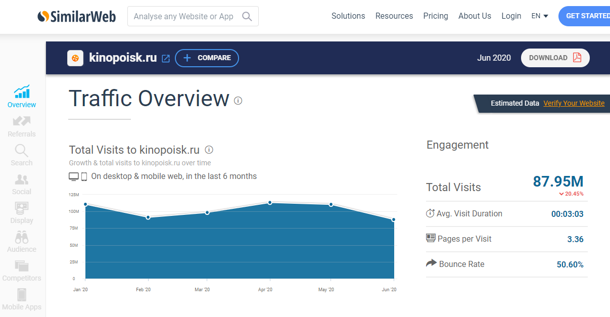Open Competitors sidebar icon

(22, 266)
